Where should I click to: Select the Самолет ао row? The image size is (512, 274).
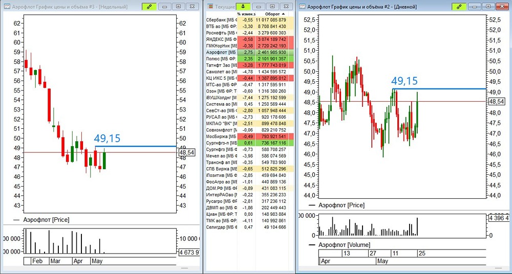(249, 72)
